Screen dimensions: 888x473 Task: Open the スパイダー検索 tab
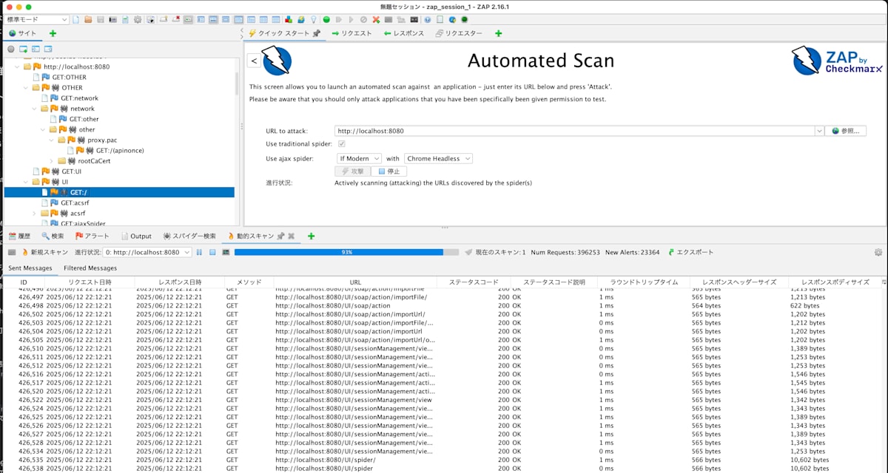coord(189,236)
